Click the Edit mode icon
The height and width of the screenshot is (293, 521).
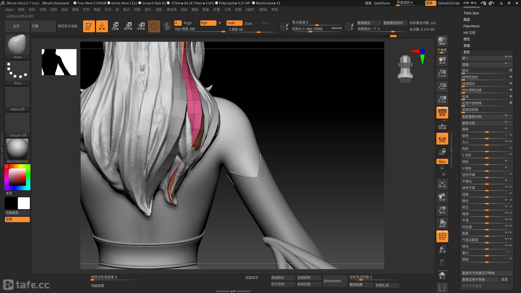89,26
